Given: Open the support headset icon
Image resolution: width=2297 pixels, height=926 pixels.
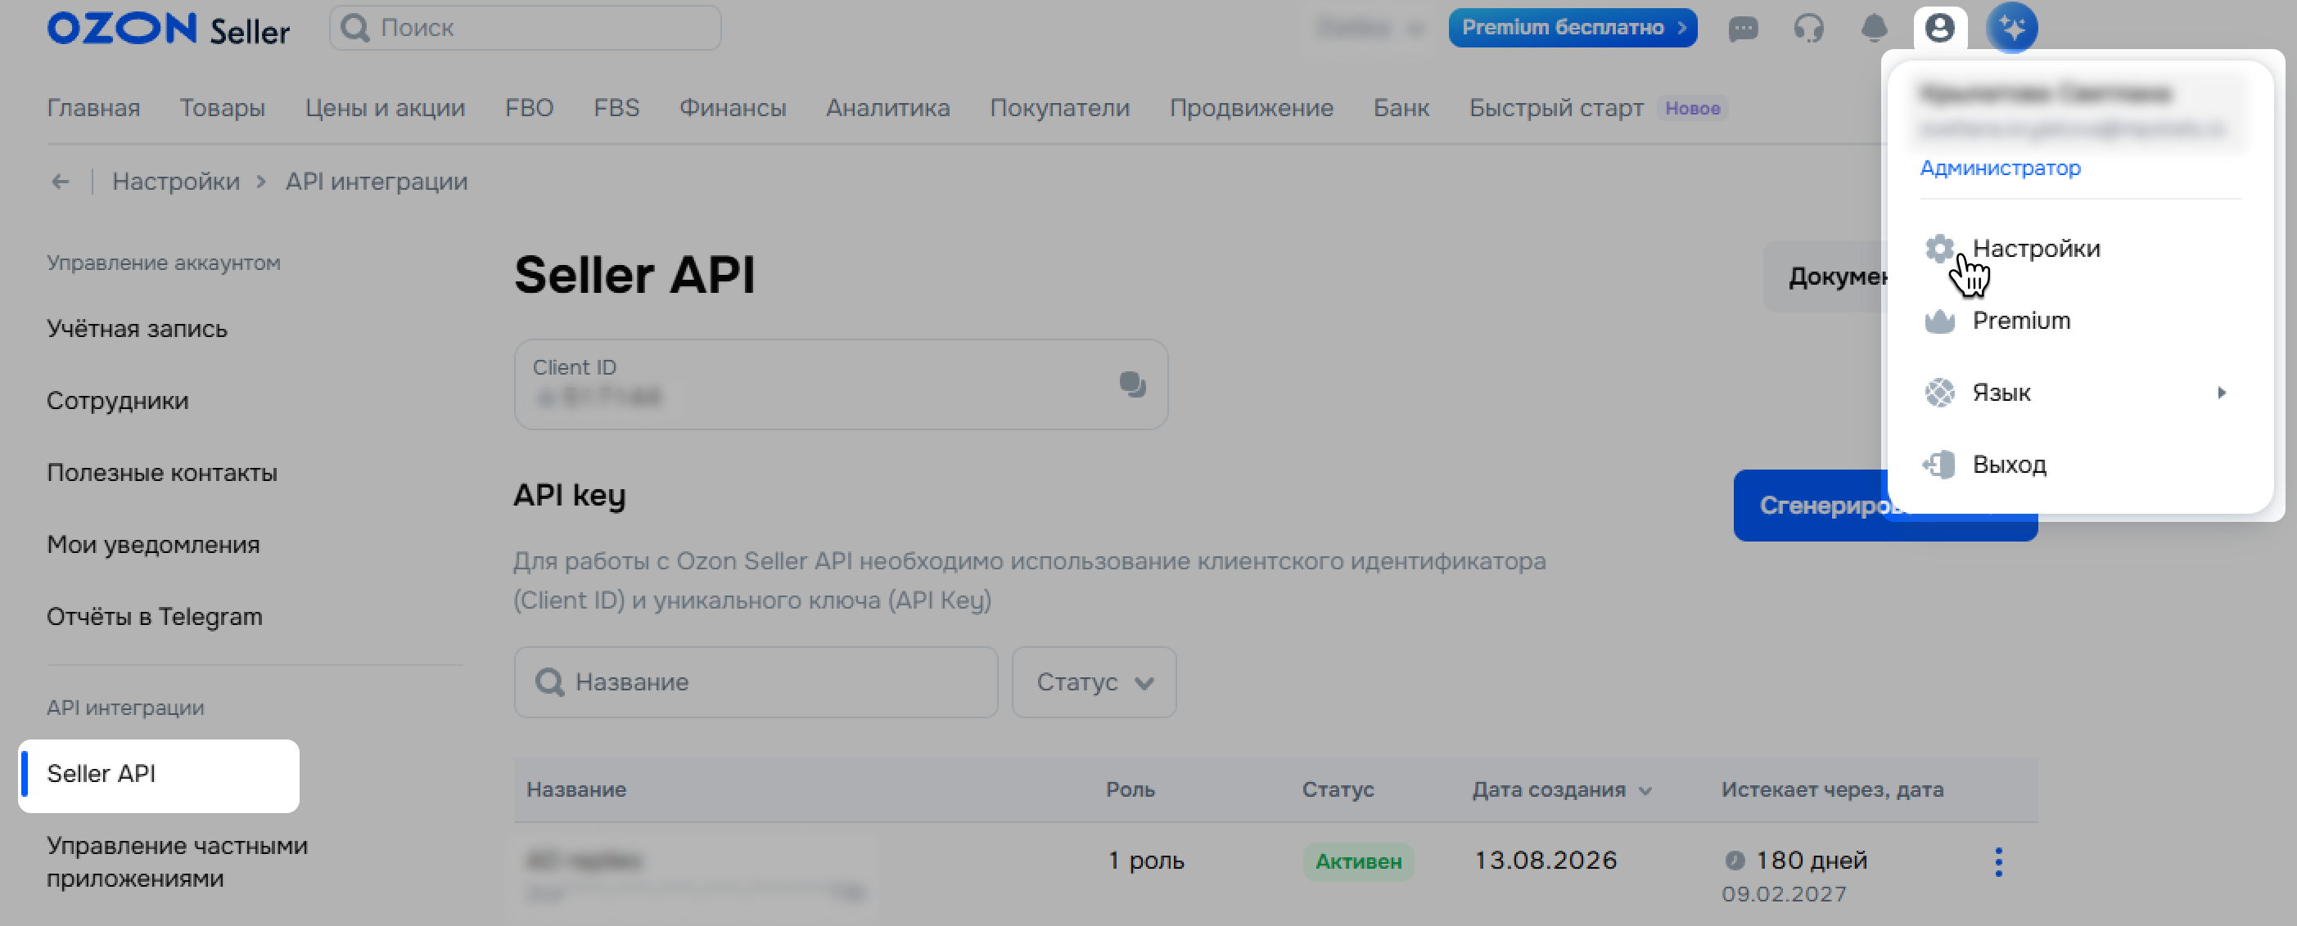Looking at the screenshot, I should pos(1809,29).
